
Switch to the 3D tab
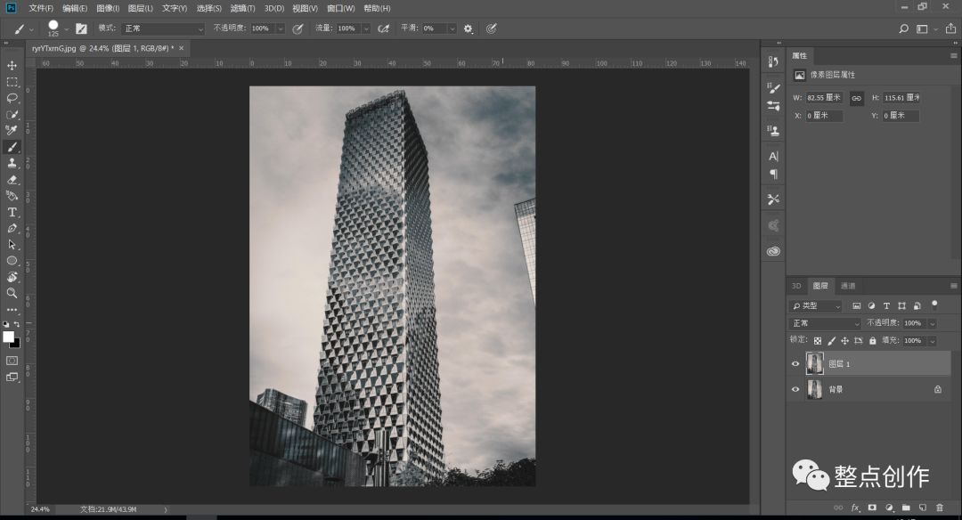[x=796, y=286]
